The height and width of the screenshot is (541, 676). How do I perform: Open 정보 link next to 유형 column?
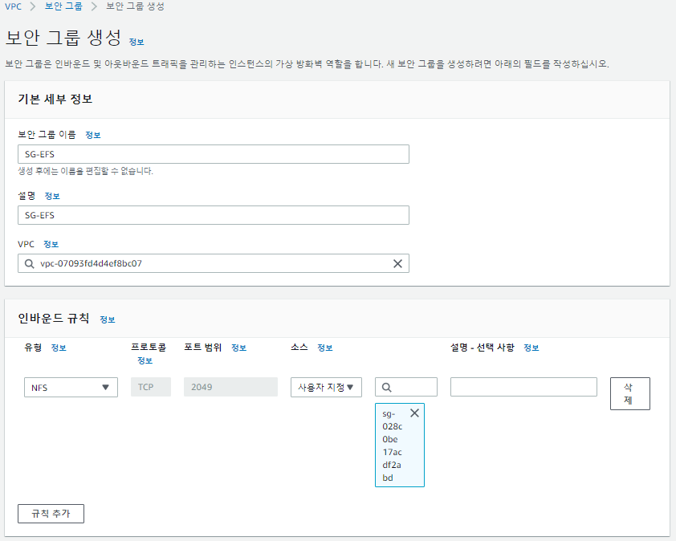point(59,348)
